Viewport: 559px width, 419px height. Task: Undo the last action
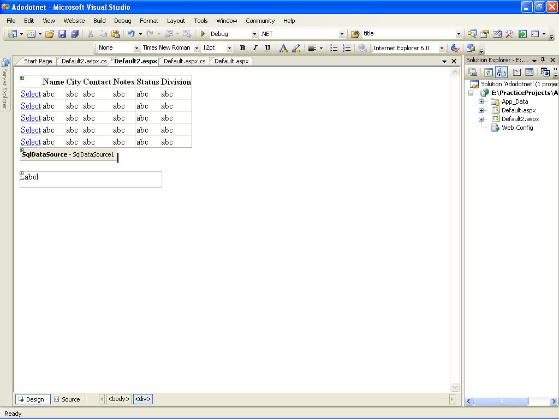coord(132,34)
